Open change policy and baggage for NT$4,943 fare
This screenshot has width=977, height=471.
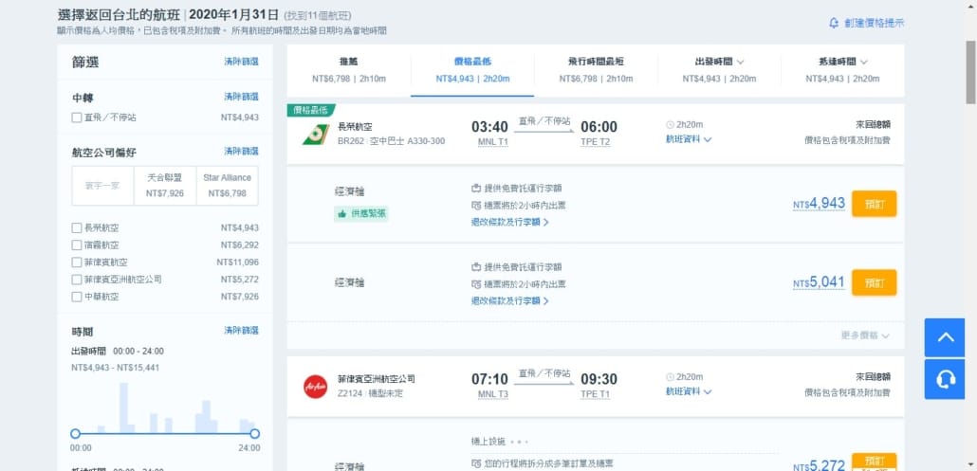509,222
